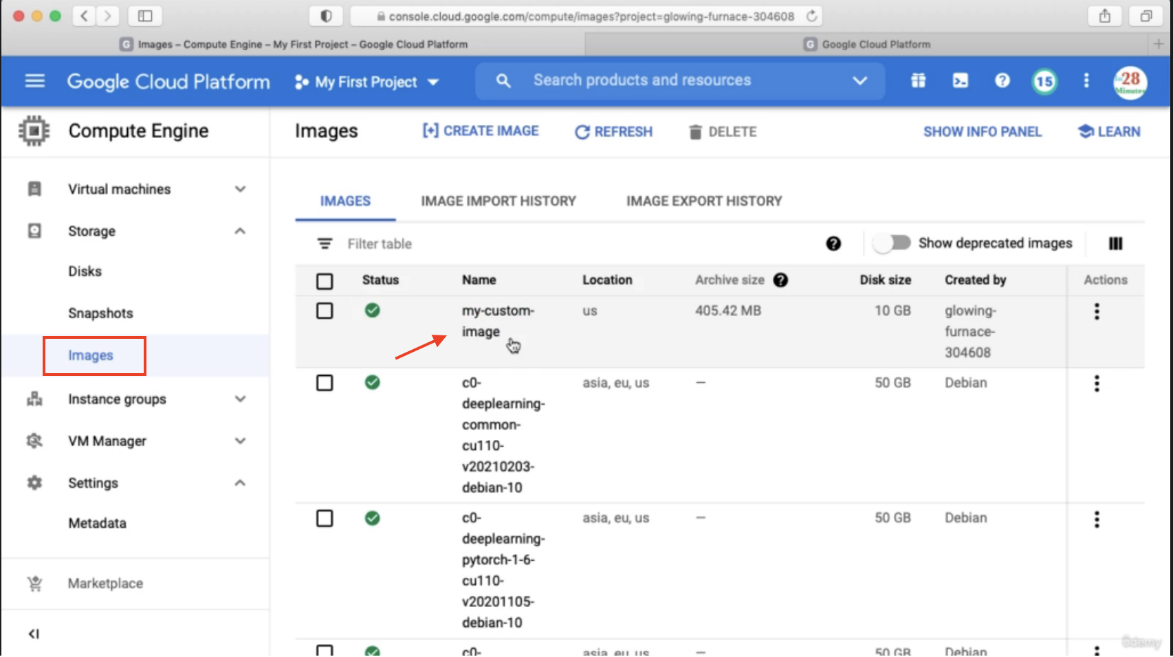
Task: Click REFRESH button
Action: tap(613, 131)
